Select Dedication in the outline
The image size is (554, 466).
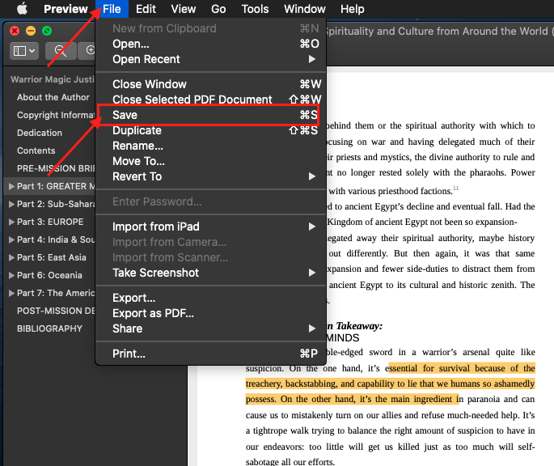[x=40, y=133]
